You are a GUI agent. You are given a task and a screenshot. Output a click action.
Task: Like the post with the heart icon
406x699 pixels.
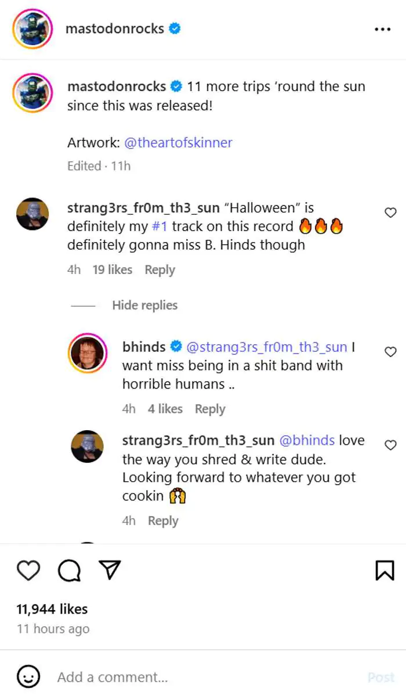28,571
